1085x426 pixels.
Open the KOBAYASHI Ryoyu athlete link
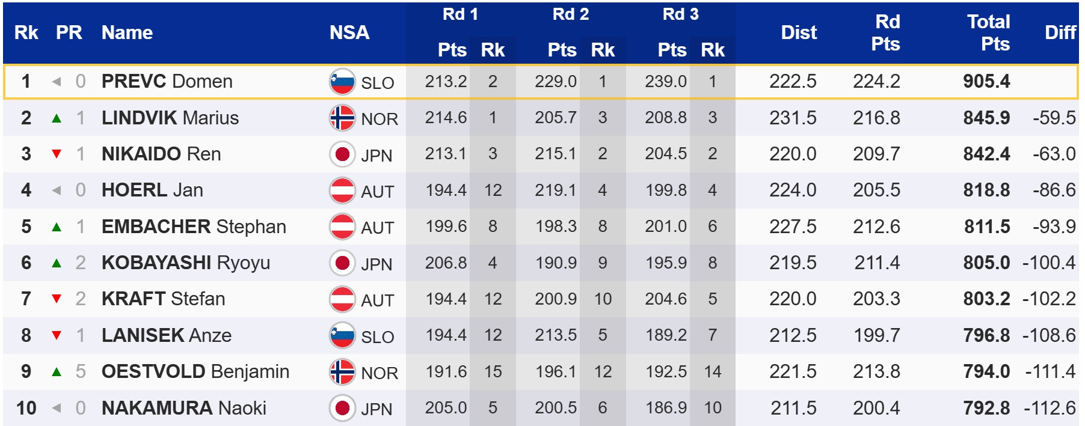click(x=185, y=263)
